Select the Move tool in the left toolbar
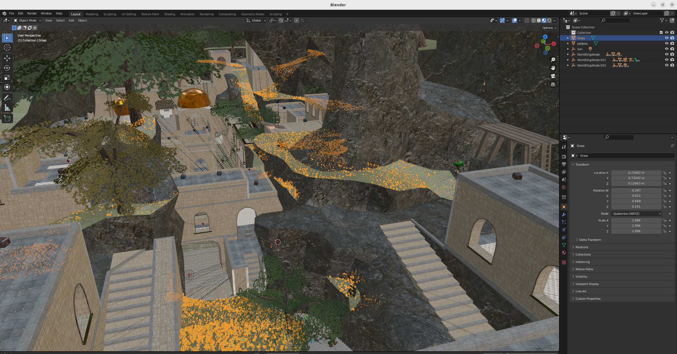This screenshot has width=677, height=354. [x=7, y=58]
